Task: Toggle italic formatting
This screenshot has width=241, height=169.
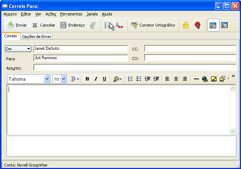Action: 96,79
